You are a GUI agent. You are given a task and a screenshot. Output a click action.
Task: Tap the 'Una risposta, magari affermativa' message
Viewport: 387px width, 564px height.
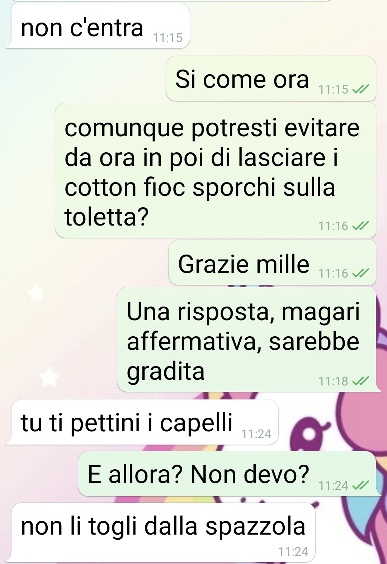click(247, 340)
